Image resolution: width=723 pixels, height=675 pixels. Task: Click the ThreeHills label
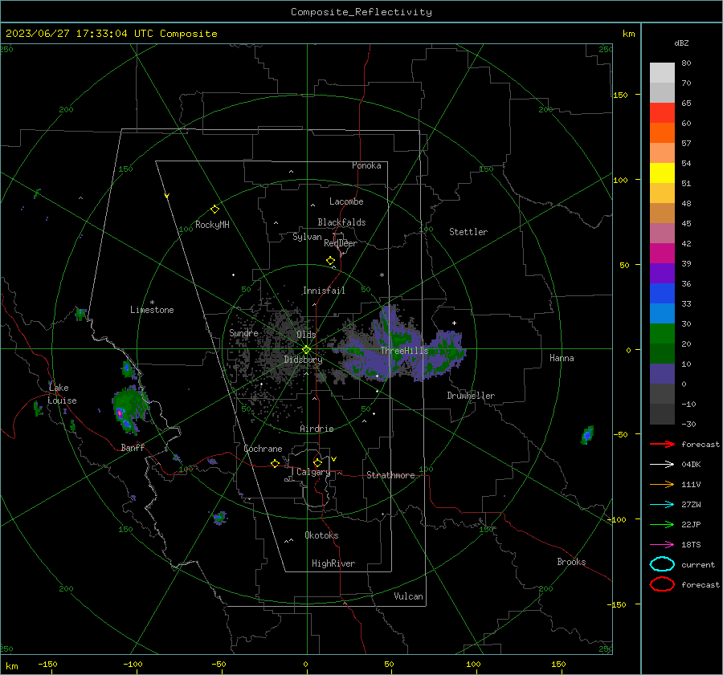pos(404,351)
